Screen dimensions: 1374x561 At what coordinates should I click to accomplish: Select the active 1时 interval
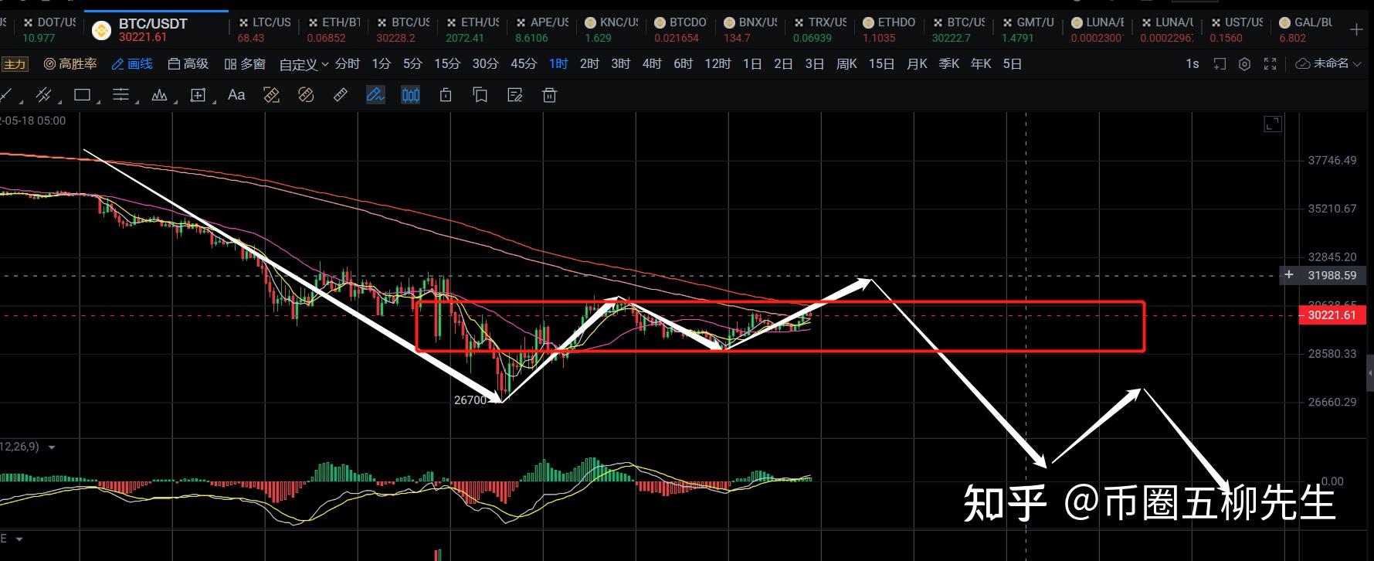pos(558,63)
